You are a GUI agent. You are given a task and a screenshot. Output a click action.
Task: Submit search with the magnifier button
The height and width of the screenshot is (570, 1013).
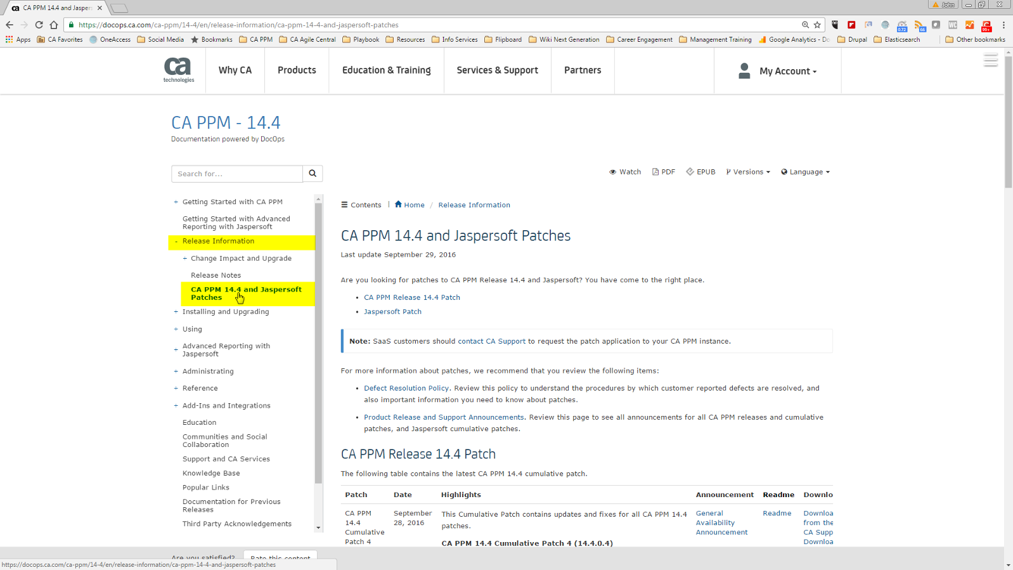[x=313, y=173]
